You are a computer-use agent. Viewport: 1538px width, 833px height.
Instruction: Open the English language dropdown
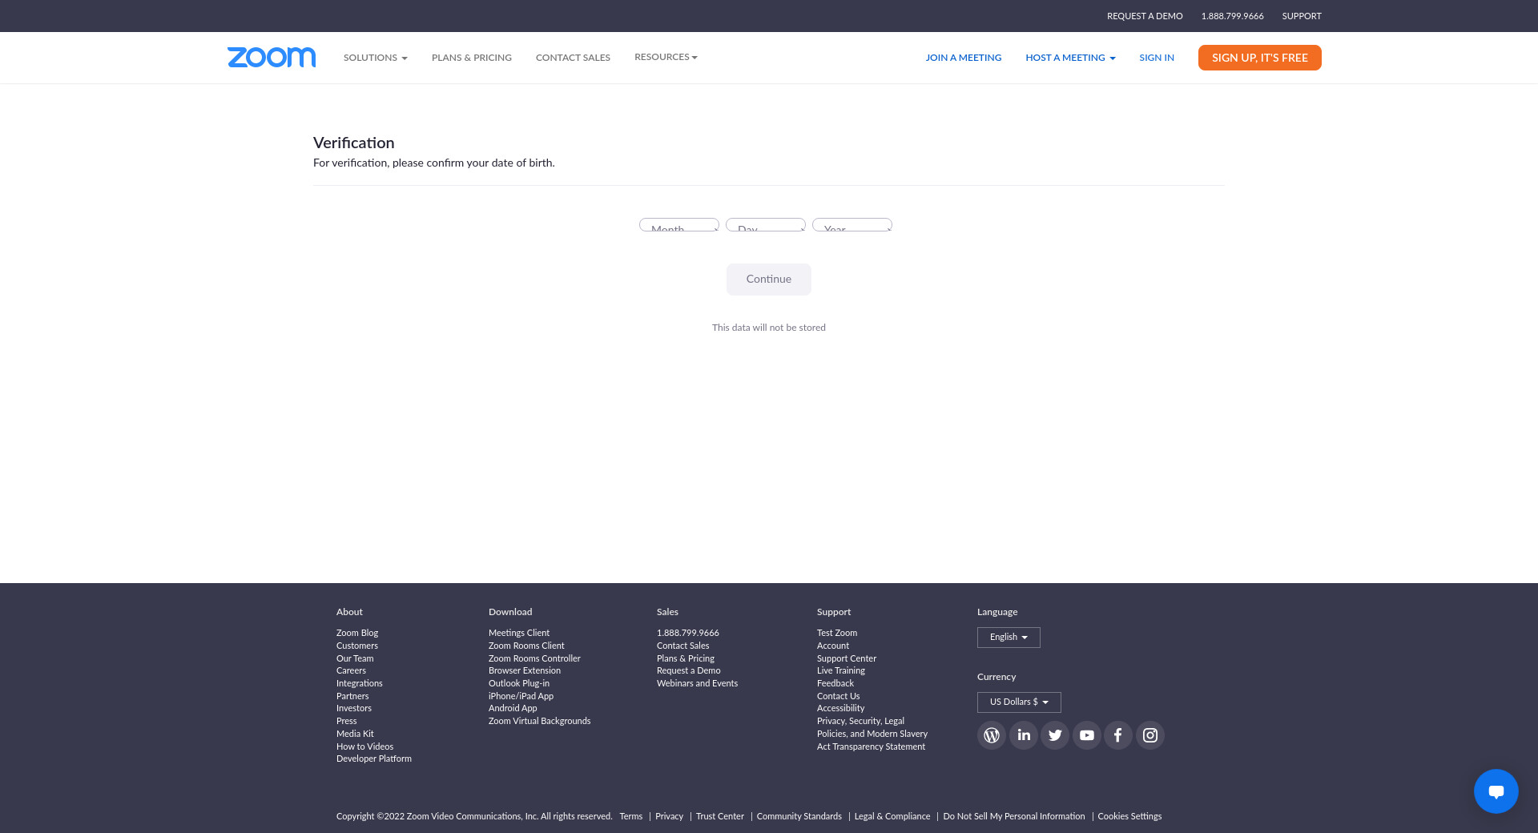[1008, 638]
